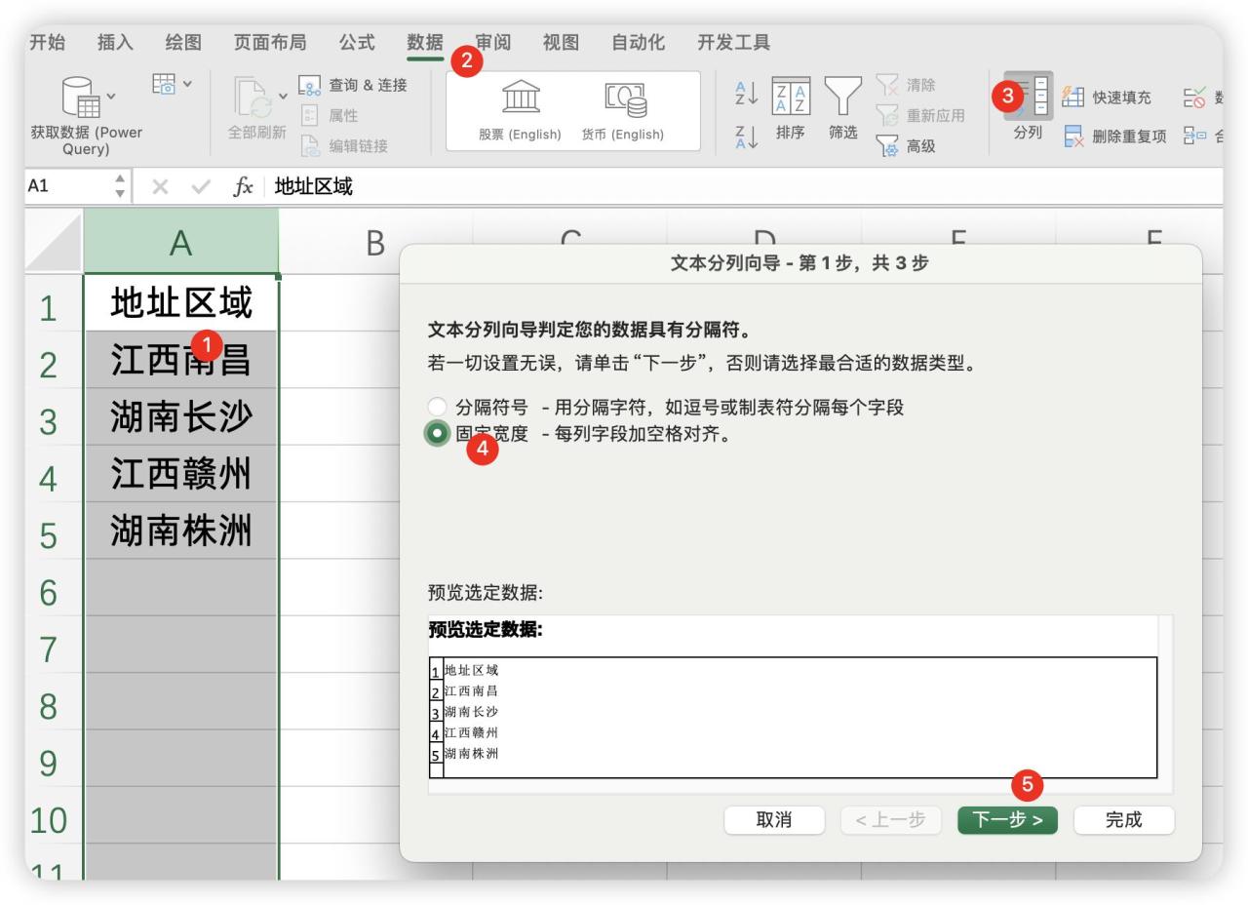This screenshot has width=1248, height=905.
Task: Select the column B header
Action: coord(375,244)
